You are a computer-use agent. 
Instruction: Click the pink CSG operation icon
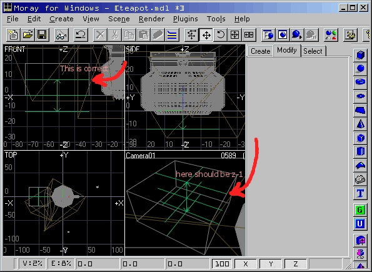coord(360,254)
